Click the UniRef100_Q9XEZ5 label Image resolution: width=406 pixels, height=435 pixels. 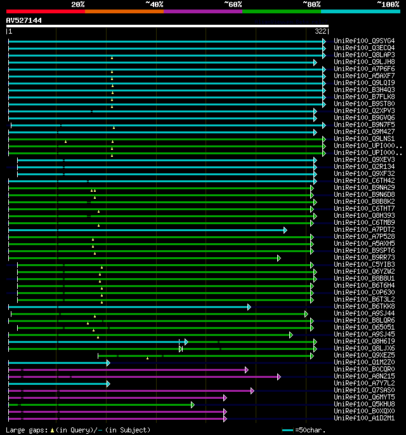(364, 355)
